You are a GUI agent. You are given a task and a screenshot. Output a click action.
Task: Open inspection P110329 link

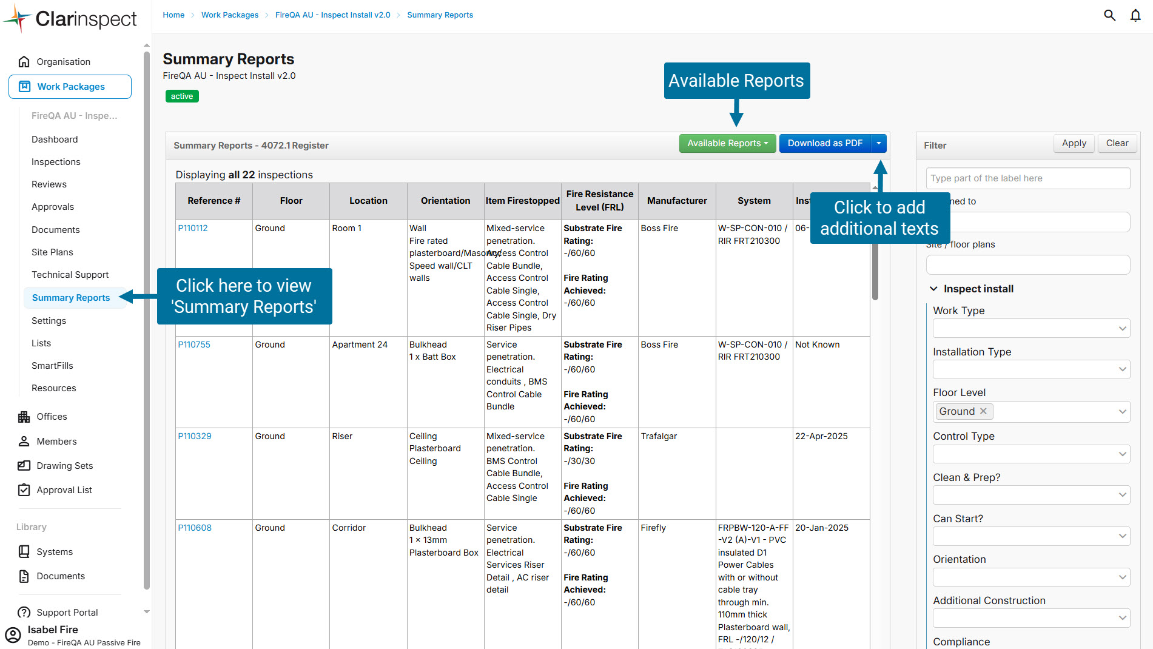click(x=195, y=436)
